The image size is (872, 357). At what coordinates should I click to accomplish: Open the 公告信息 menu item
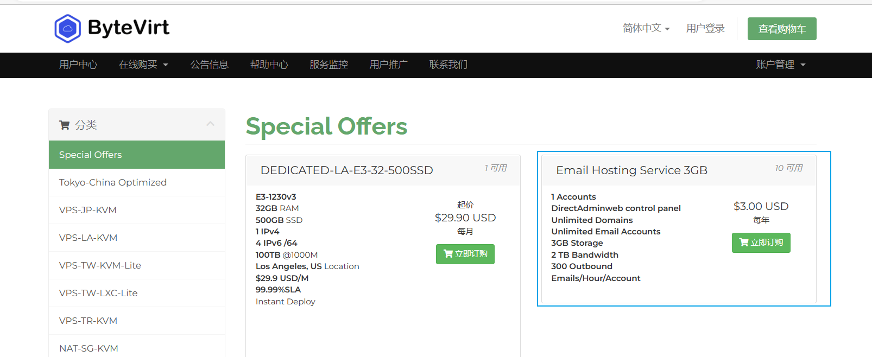(x=209, y=65)
